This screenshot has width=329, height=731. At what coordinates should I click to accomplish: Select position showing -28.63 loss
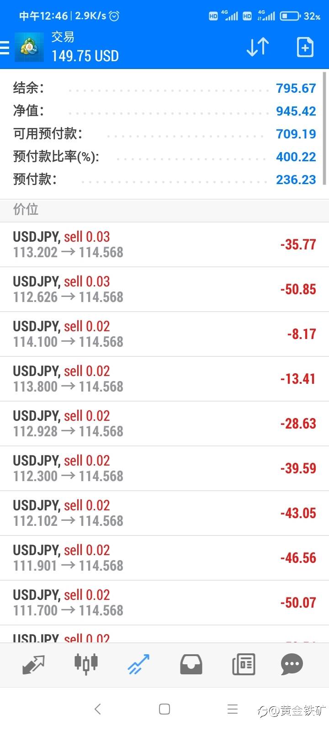[164, 424]
